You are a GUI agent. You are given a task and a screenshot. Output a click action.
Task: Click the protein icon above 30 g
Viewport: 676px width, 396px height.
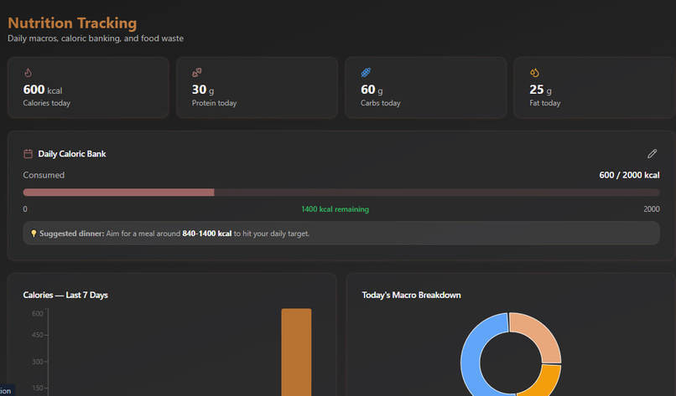196,73
